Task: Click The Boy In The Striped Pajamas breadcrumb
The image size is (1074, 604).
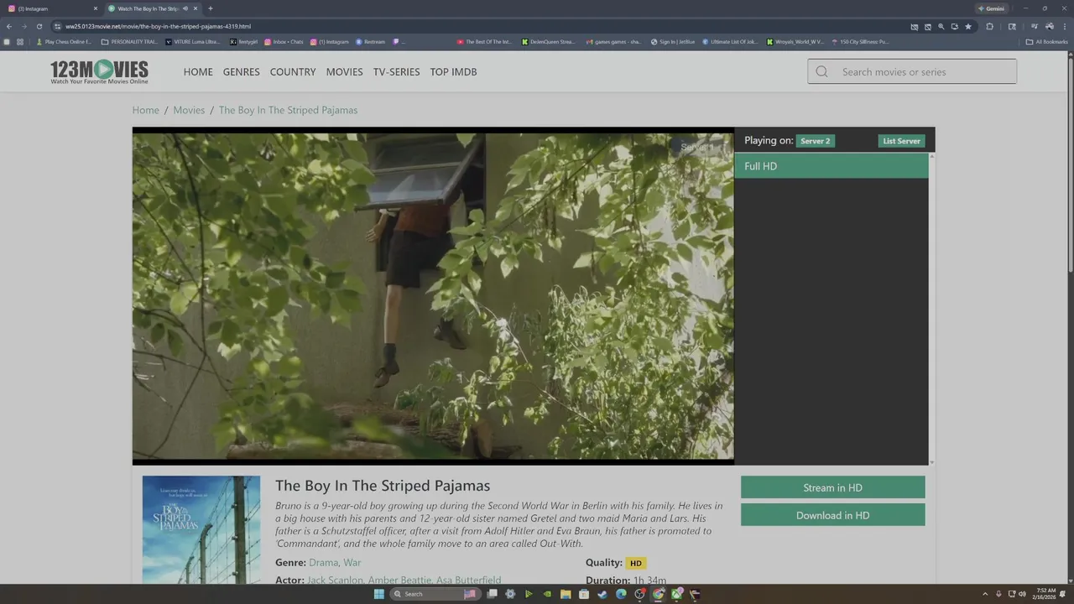Action: coord(288,110)
